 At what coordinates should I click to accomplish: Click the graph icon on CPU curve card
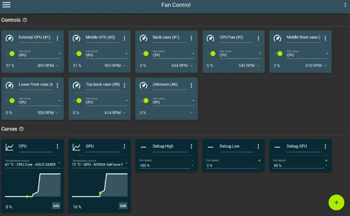10,147
